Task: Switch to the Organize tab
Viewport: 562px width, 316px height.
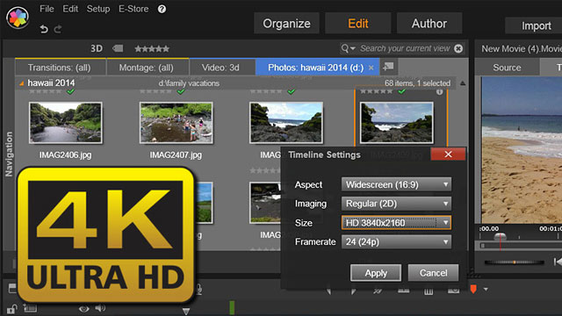Action: click(x=287, y=24)
